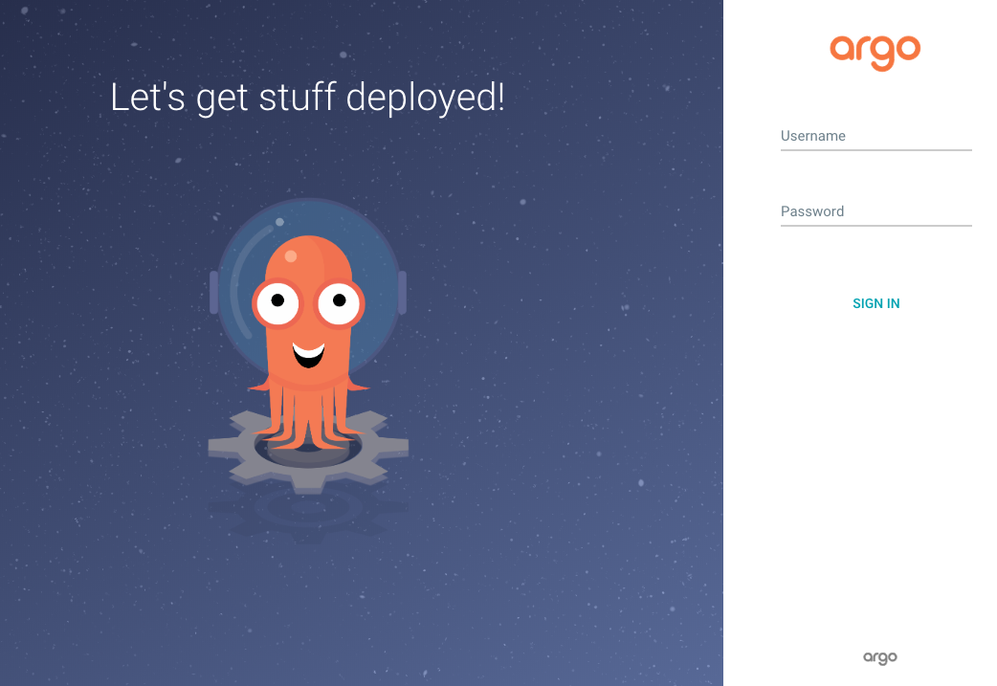The image size is (997, 686).
Task: Click the SIGN IN button
Action: click(875, 304)
